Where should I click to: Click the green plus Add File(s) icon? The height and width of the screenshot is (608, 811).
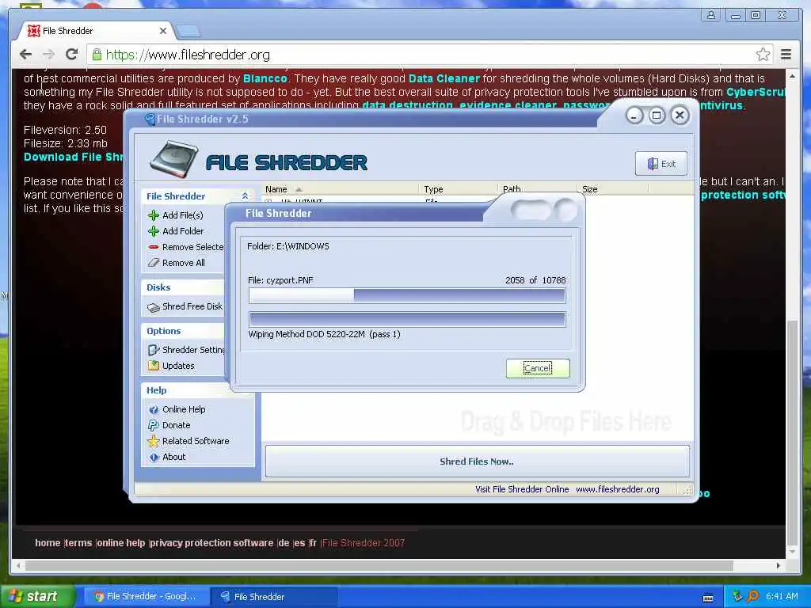[x=154, y=215]
